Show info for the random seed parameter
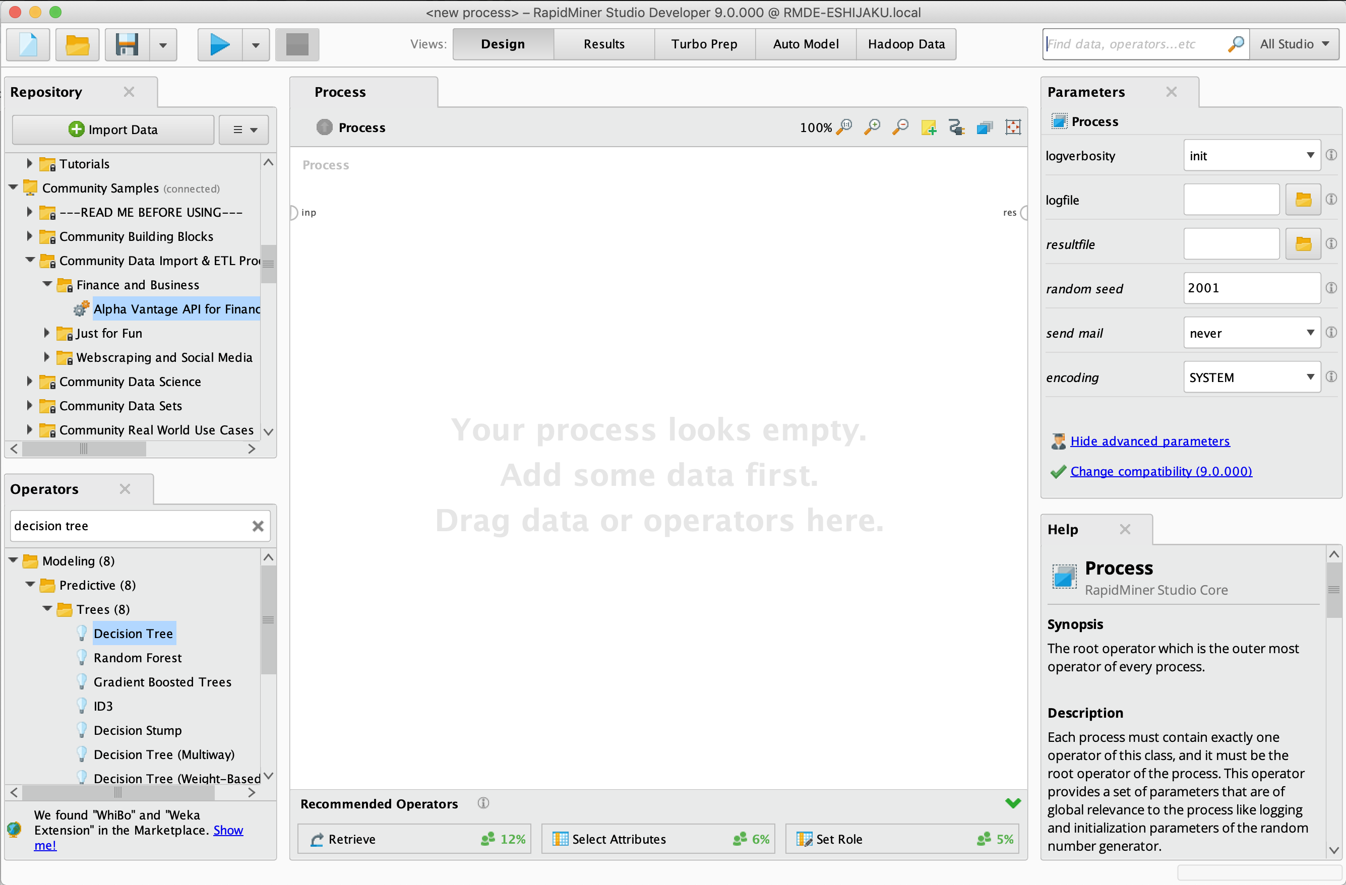The height and width of the screenshot is (885, 1346). [x=1332, y=288]
